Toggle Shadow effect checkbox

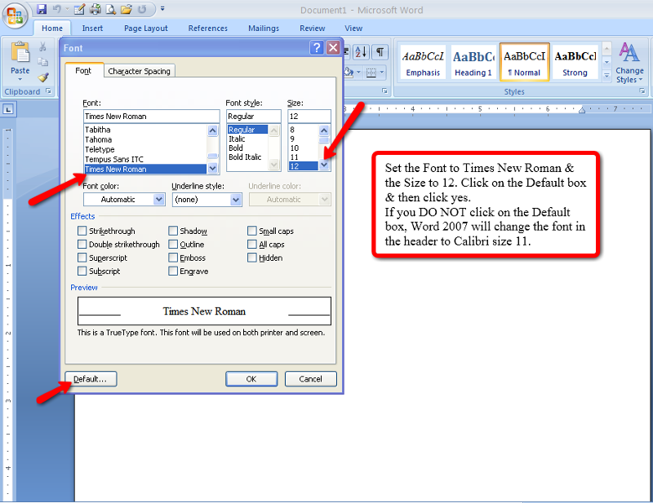pos(173,231)
